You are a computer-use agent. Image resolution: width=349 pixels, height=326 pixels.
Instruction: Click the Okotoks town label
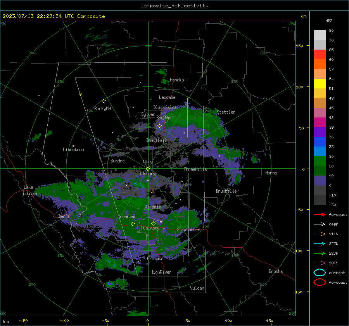[x=155, y=259]
